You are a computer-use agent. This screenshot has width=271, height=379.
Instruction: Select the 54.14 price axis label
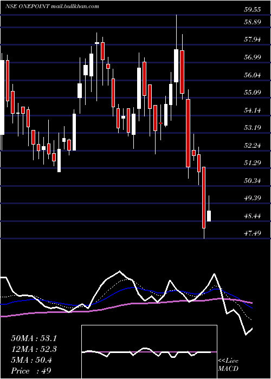253,110
